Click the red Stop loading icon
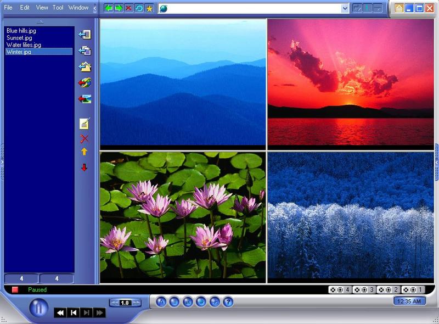 tap(128, 8)
